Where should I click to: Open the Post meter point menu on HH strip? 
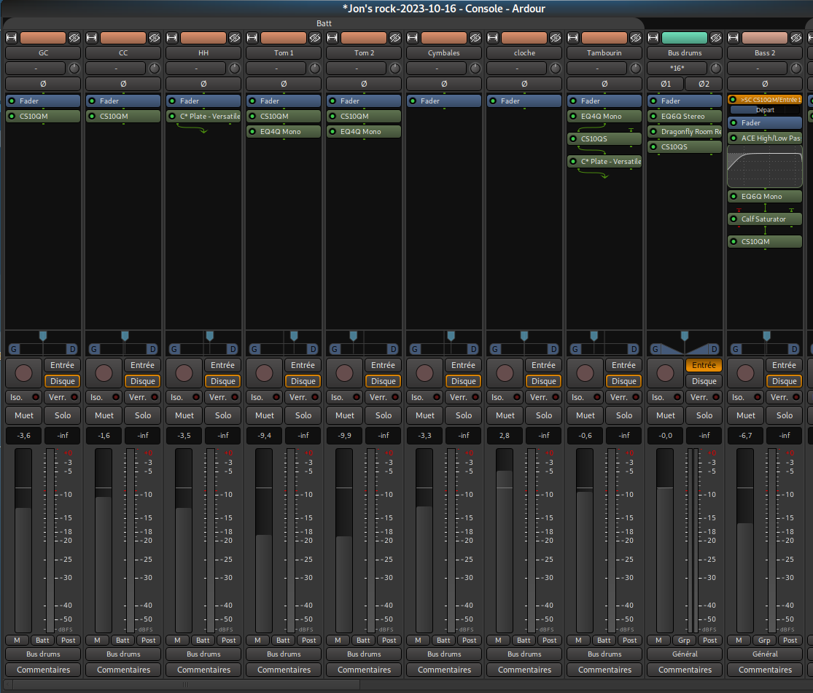229,641
